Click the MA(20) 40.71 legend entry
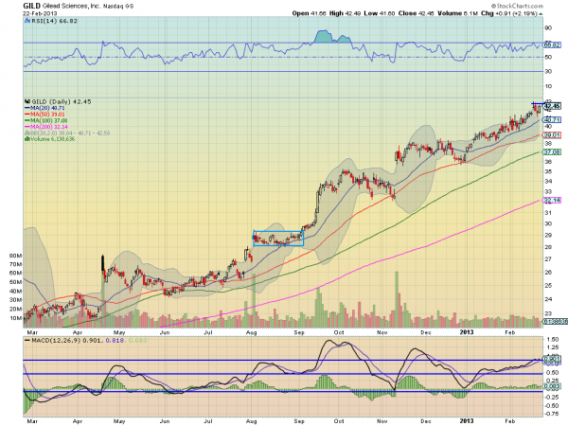Screen dimensions: 568x426 coord(44,108)
